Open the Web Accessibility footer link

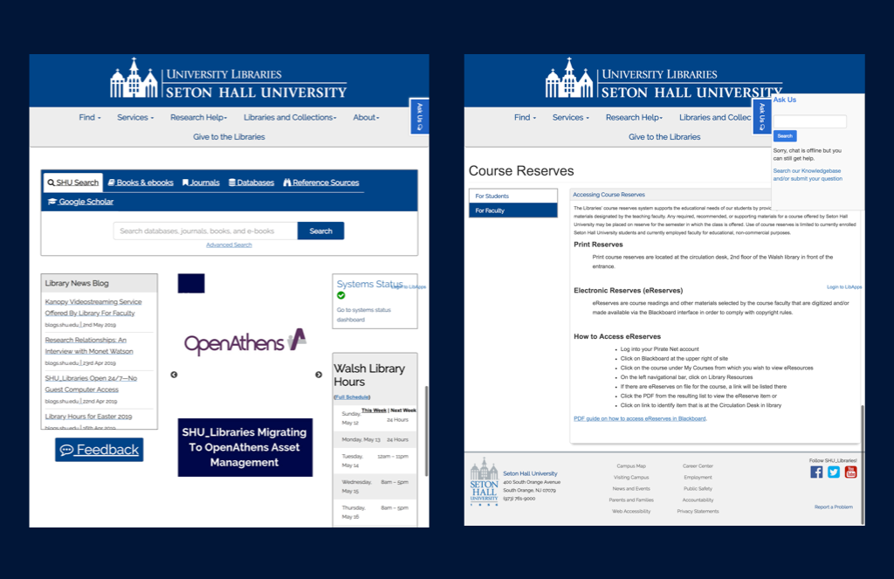tap(631, 511)
